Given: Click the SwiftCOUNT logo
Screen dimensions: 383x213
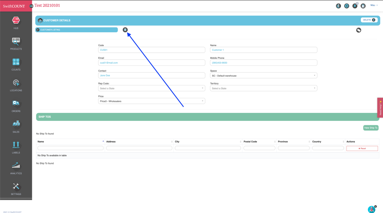Looking at the screenshot, I should (x=14, y=6).
